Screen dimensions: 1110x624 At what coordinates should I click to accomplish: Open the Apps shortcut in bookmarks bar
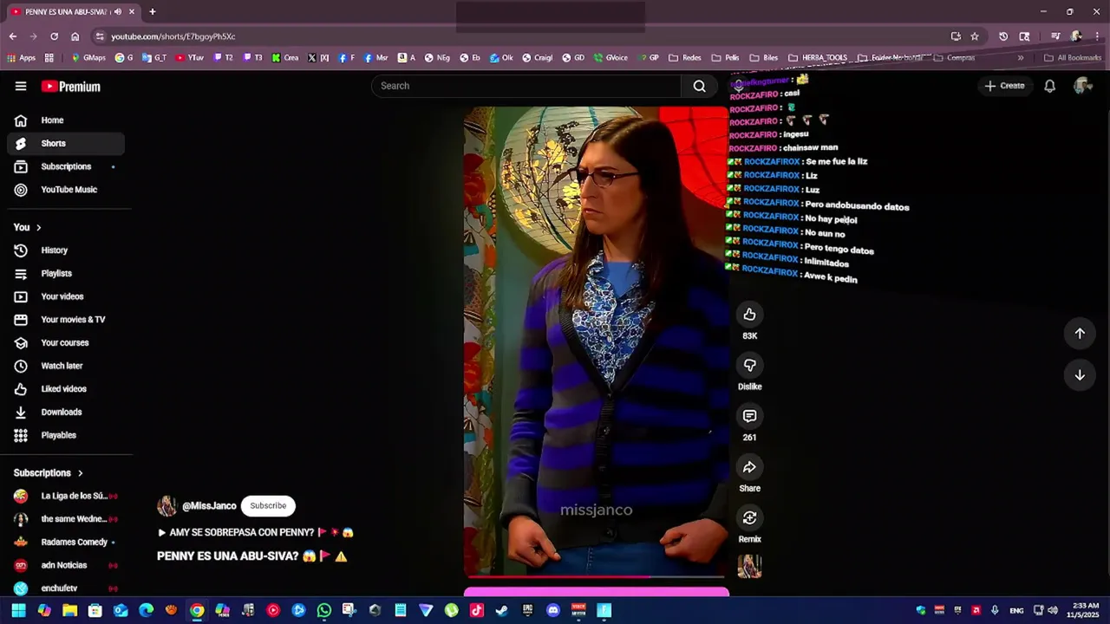(x=21, y=58)
